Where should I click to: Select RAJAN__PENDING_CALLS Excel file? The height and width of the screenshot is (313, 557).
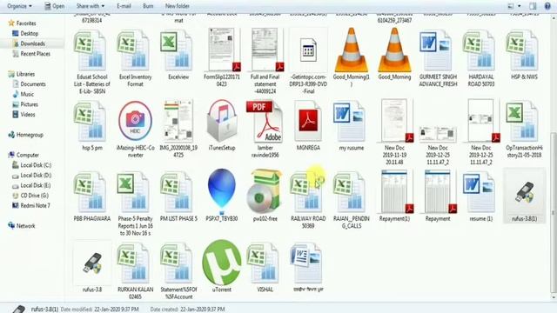pos(352,200)
